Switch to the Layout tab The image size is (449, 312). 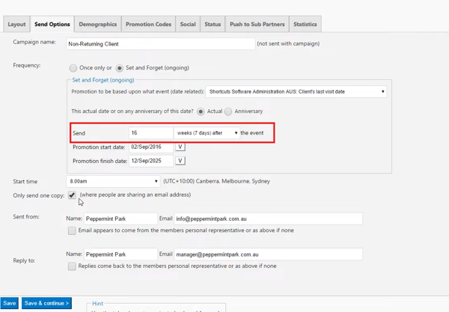[16, 25]
